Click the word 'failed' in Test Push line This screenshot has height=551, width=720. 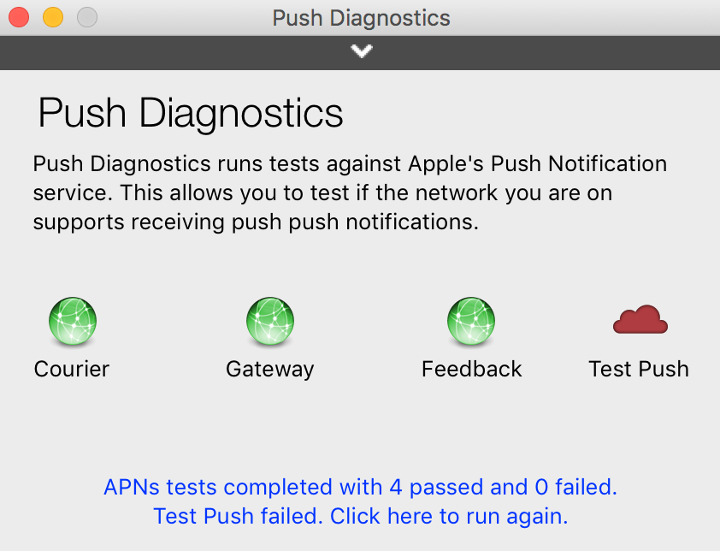click(289, 516)
